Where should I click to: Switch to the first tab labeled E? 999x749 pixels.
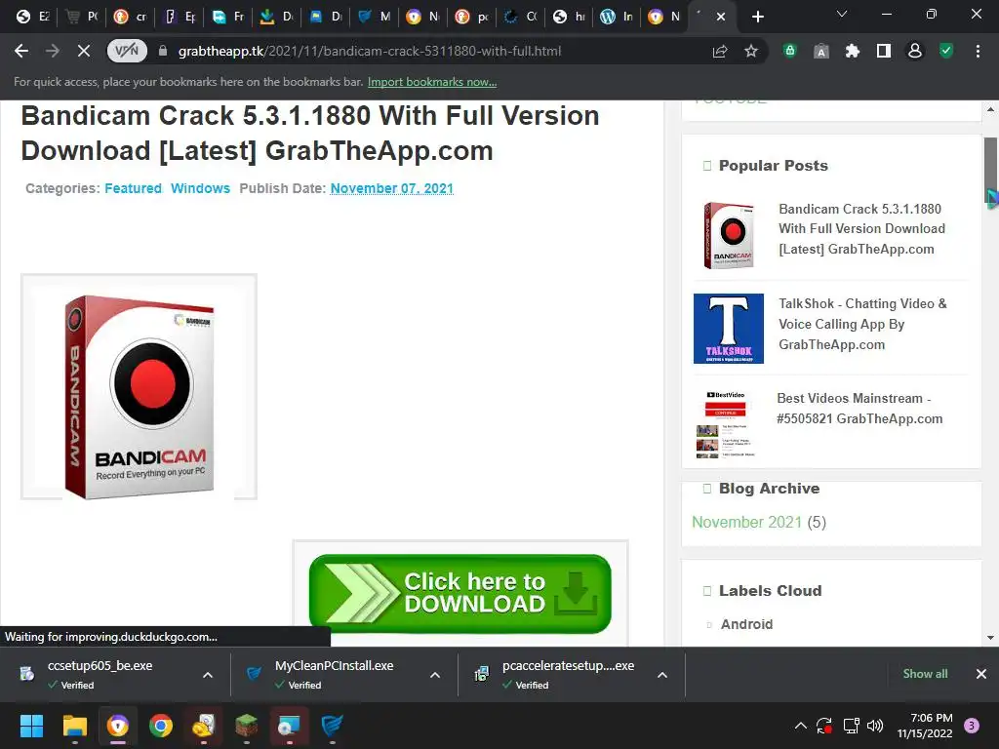click(x=32, y=18)
